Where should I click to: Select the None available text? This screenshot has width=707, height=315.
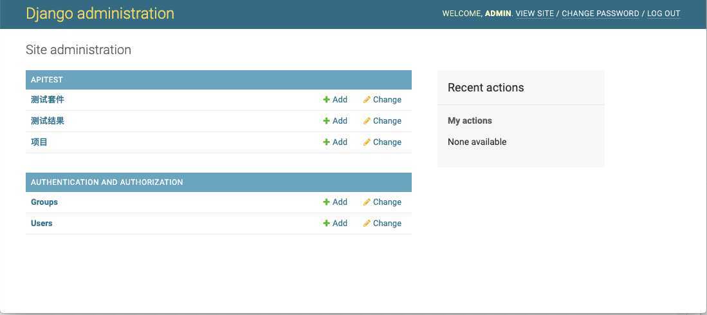pos(477,142)
